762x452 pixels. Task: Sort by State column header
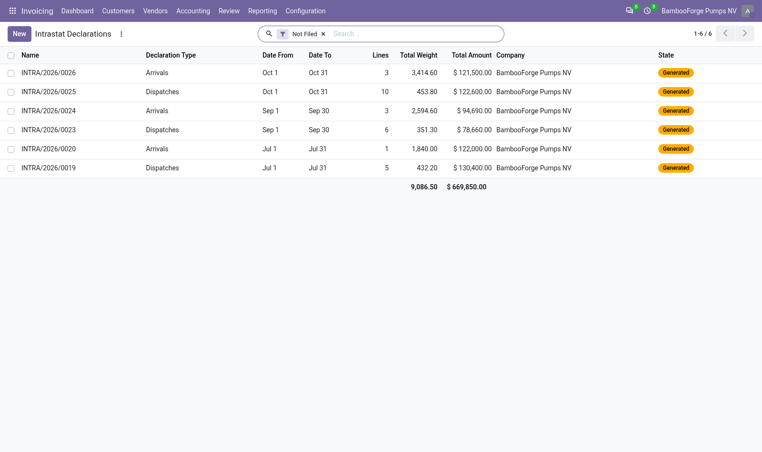coord(666,55)
